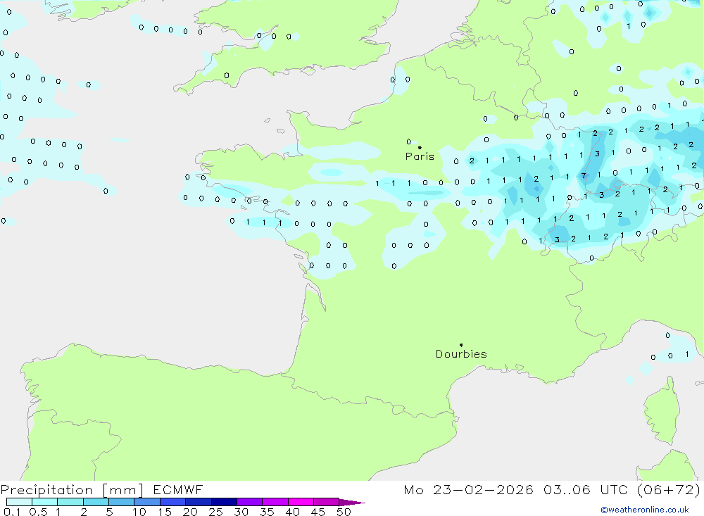Click the "03..06" time range text
The image size is (704, 516).
pyautogui.click(x=567, y=489)
